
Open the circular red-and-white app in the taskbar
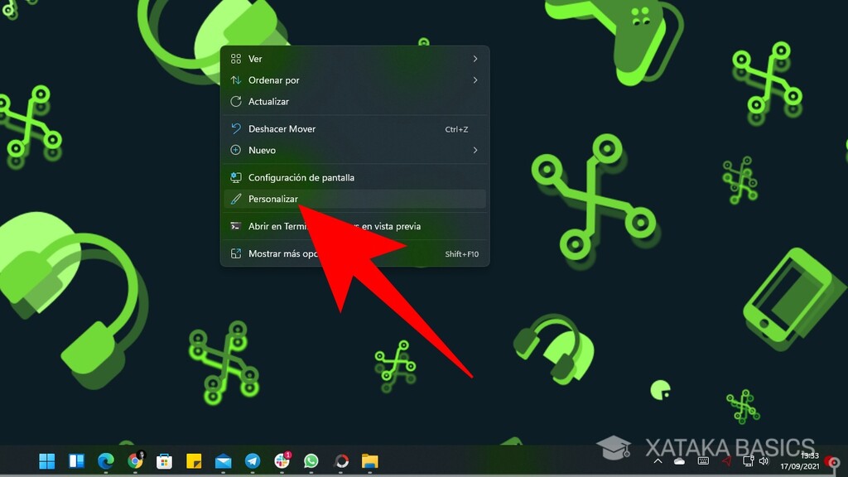[341, 460]
